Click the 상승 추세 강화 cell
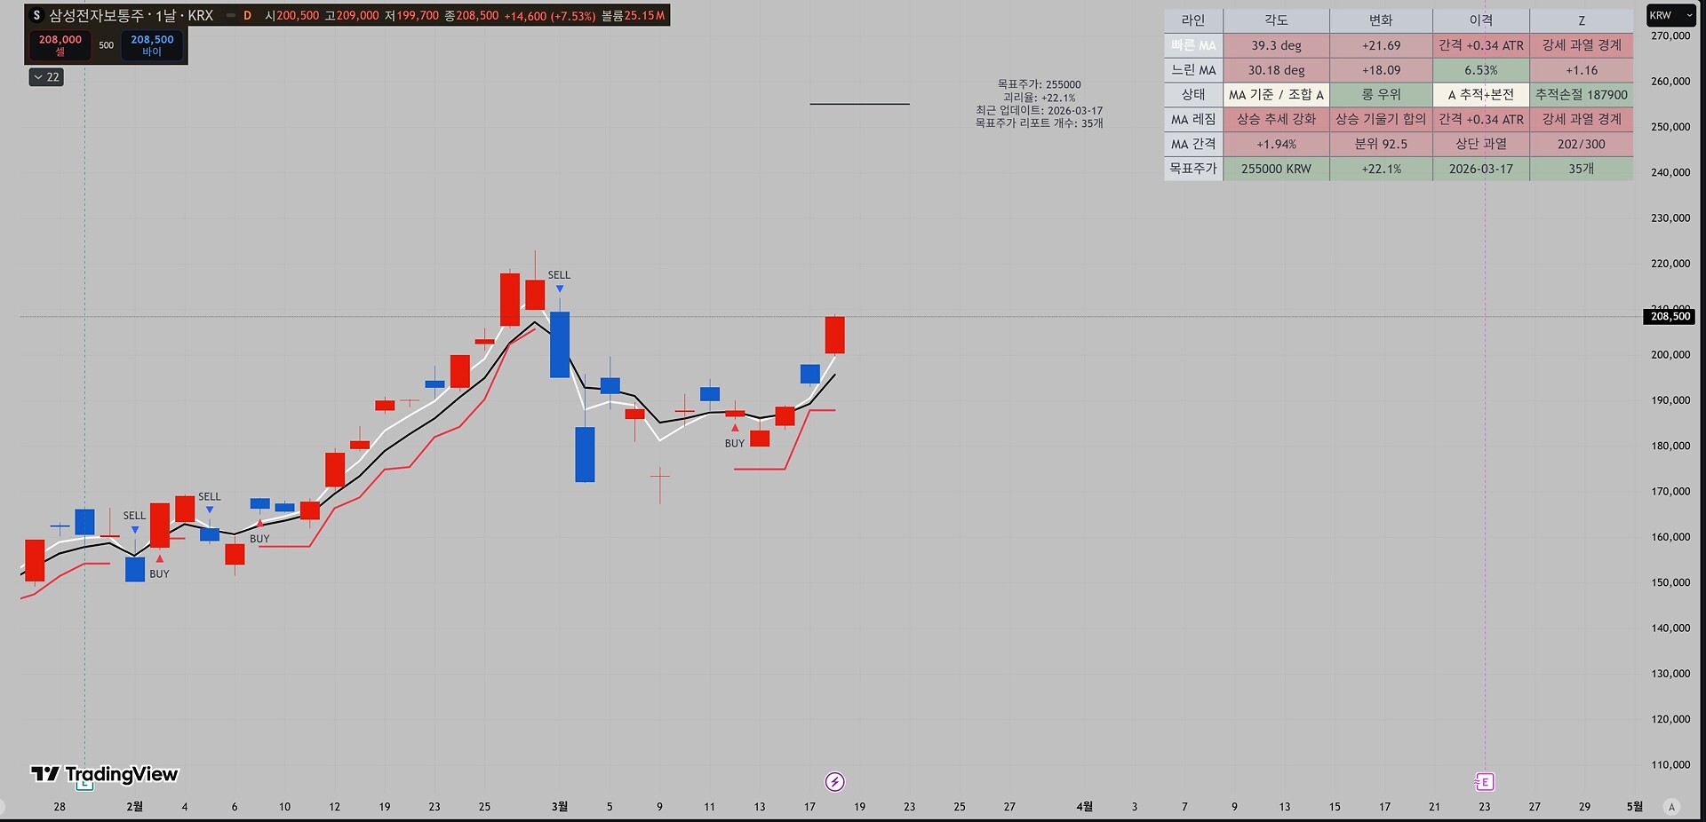 (x=1276, y=119)
